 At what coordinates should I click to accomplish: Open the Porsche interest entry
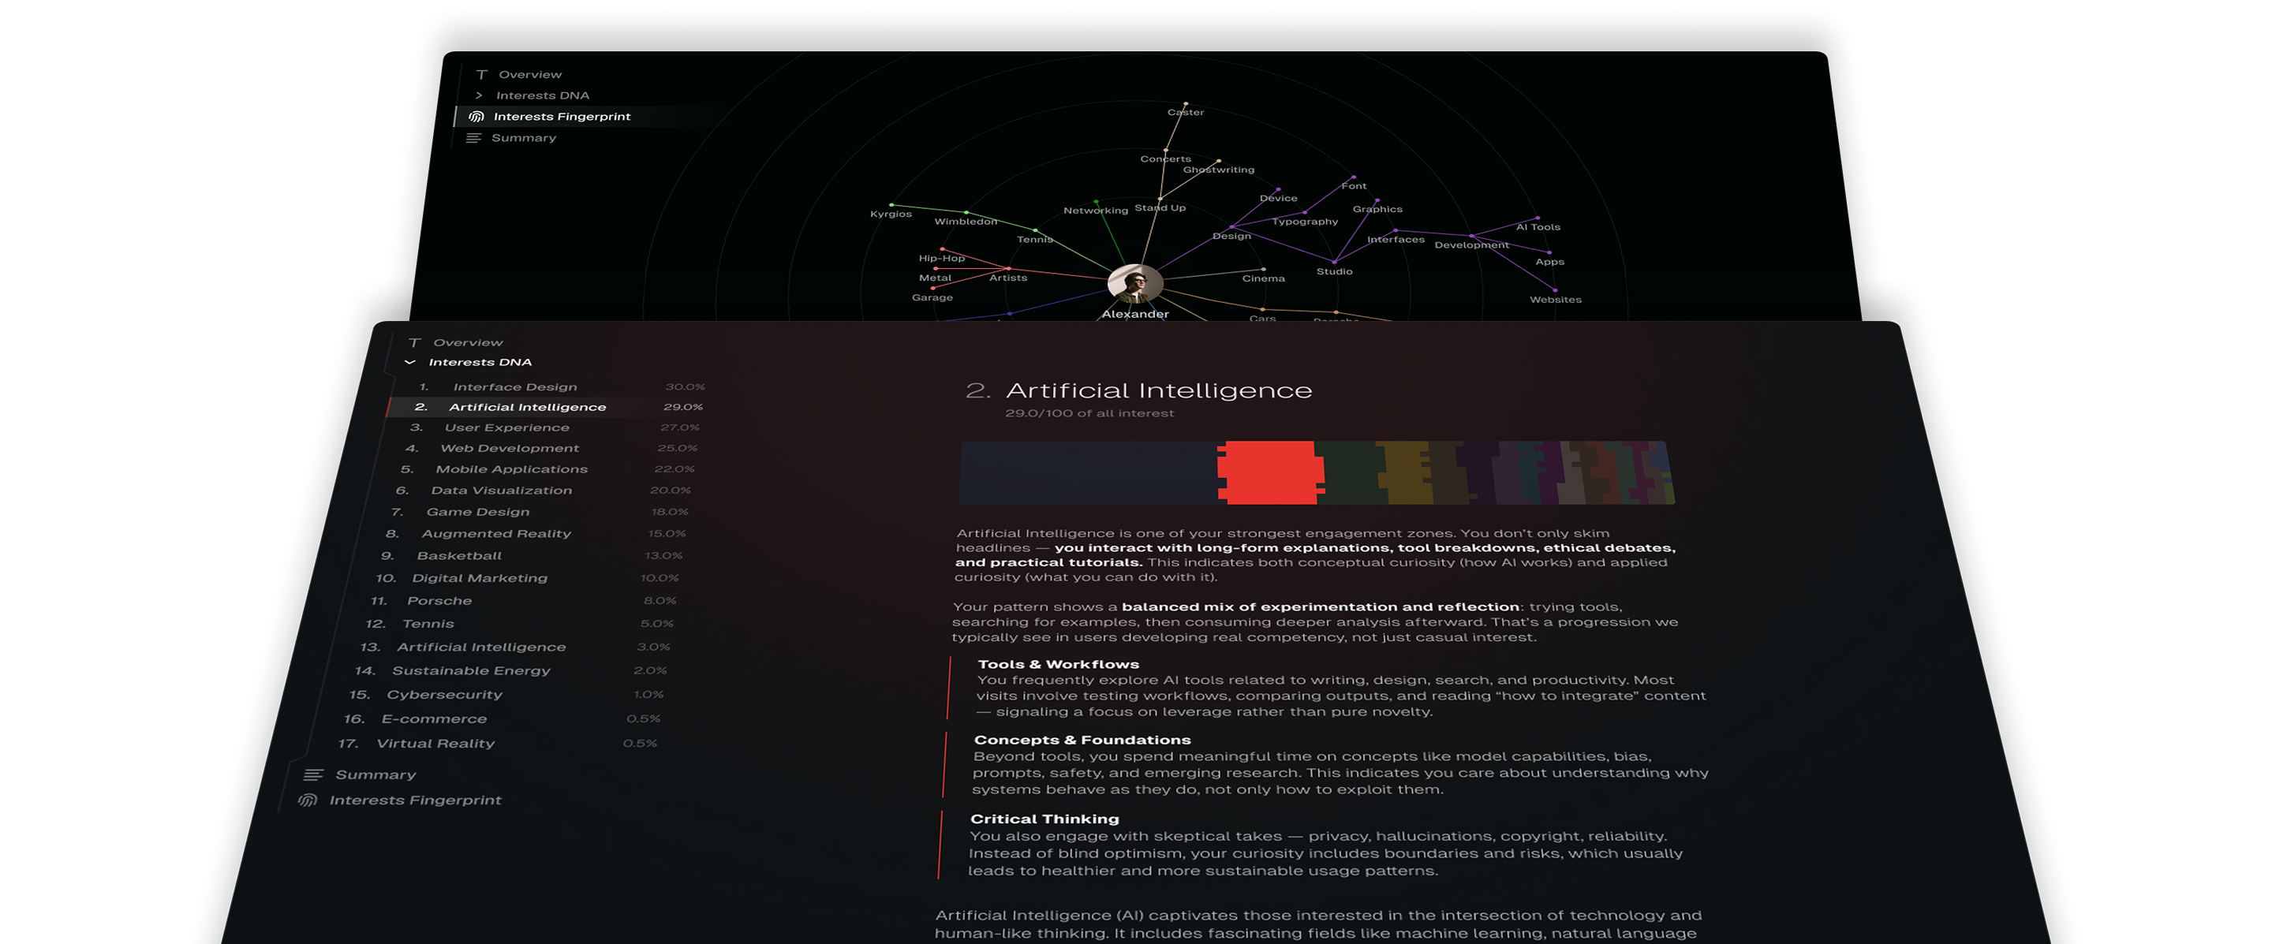[x=439, y=600]
